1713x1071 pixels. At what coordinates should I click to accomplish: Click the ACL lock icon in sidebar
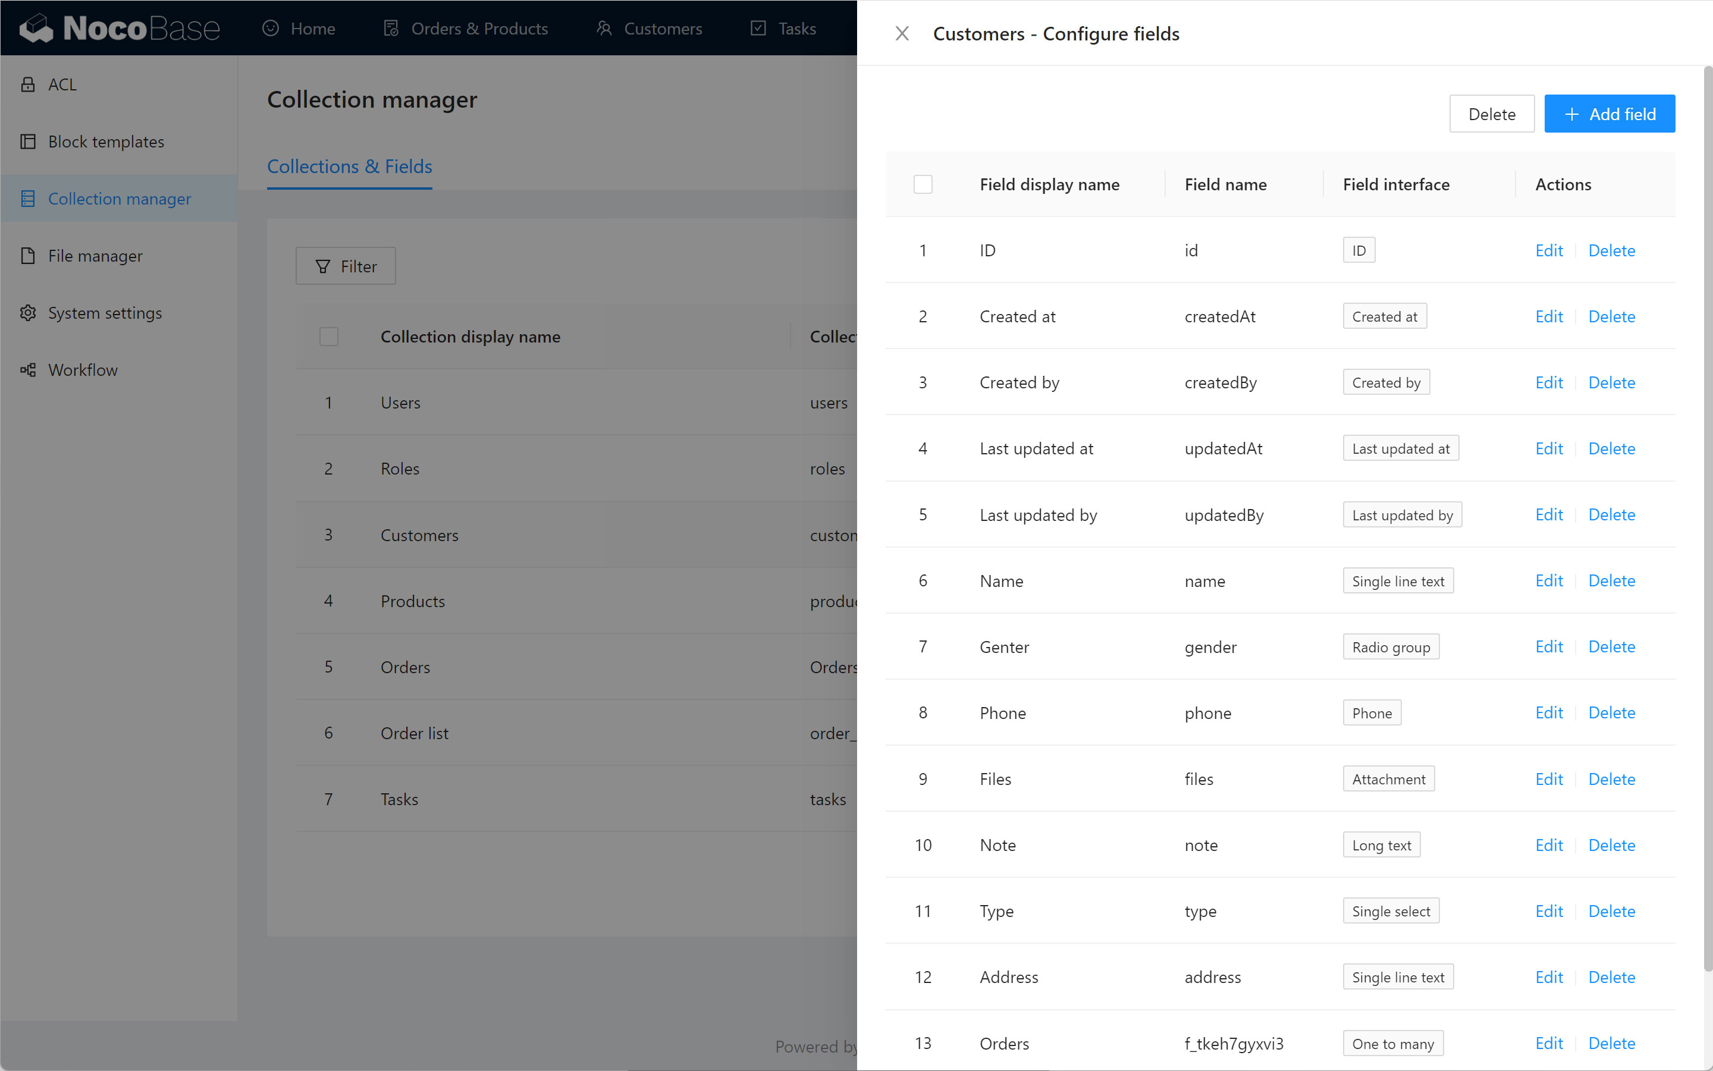click(27, 84)
